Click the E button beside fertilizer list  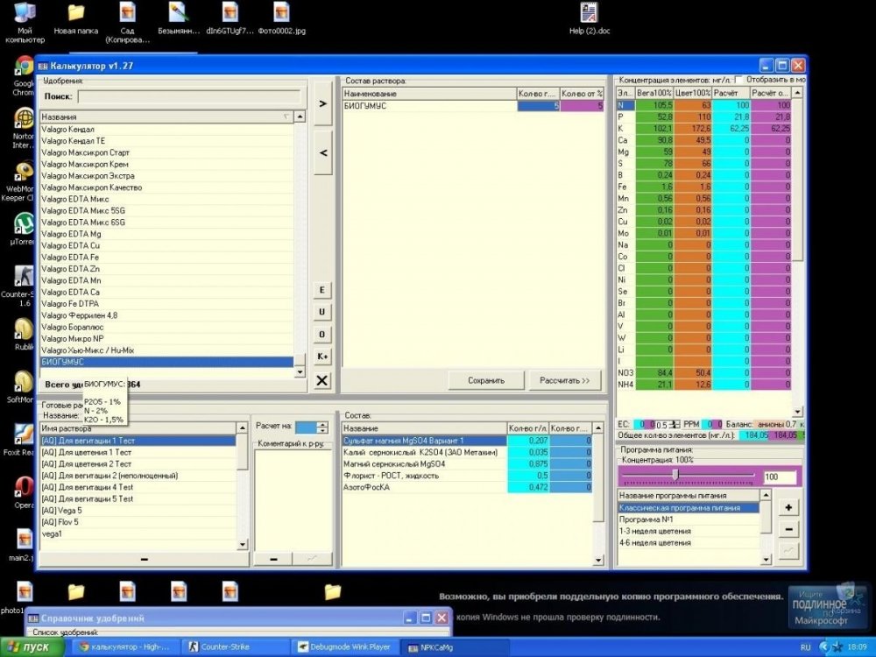click(321, 290)
